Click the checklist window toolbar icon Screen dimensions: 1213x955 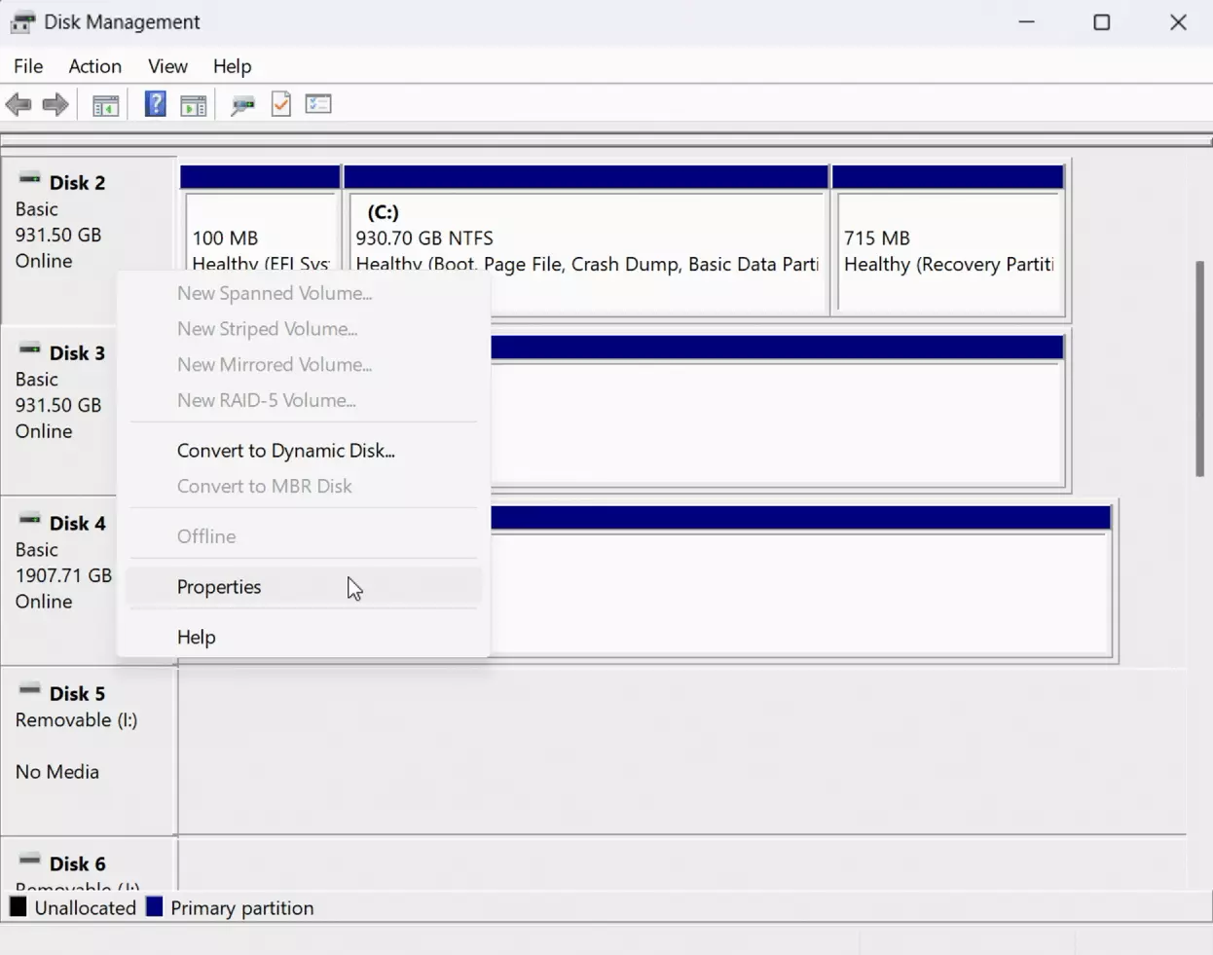click(x=318, y=104)
